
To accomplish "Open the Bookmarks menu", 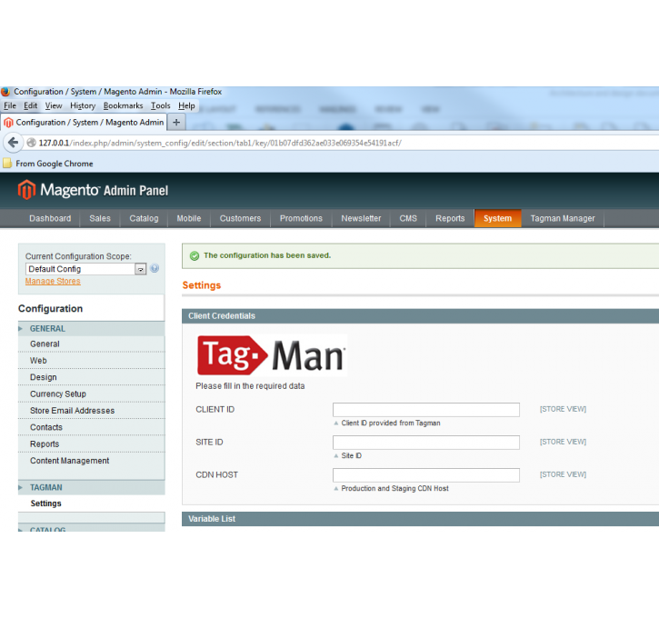I will click(123, 105).
